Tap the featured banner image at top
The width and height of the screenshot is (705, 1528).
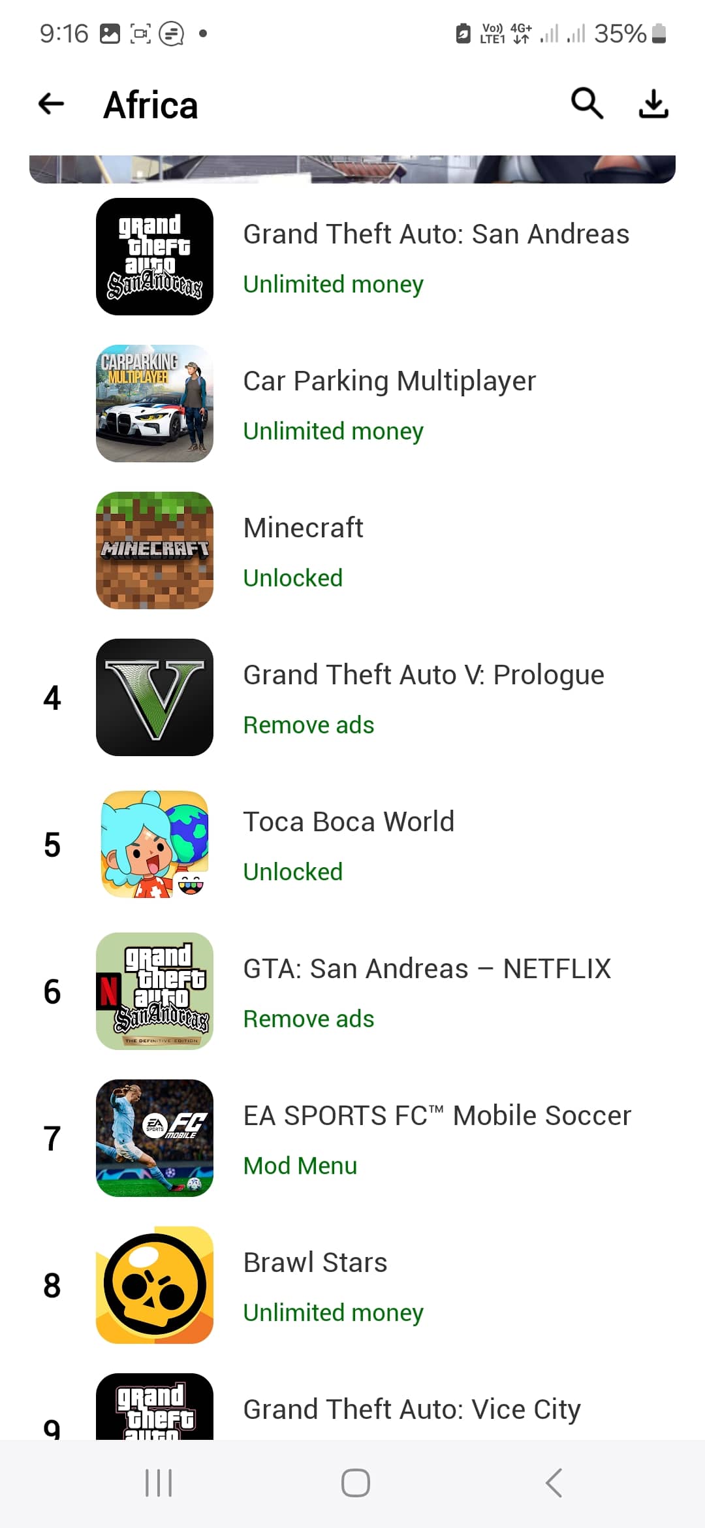pos(352,169)
